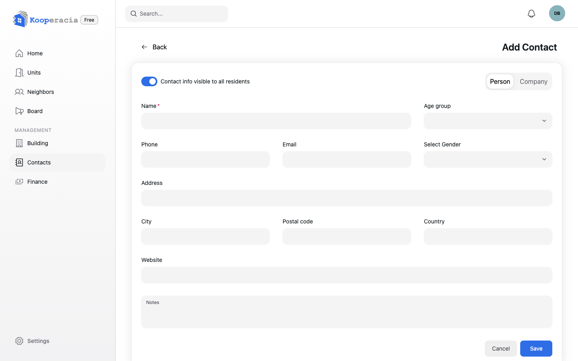Open the DB user avatar menu
Image resolution: width=578 pixels, height=361 pixels.
[557, 13]
